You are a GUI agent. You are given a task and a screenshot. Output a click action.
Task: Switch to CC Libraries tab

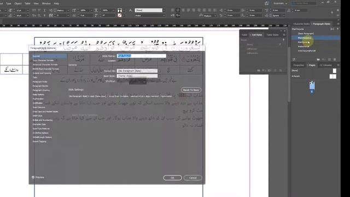[x=326, y=65]
